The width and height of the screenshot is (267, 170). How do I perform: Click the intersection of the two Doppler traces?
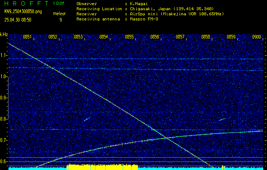coord(166,138)
